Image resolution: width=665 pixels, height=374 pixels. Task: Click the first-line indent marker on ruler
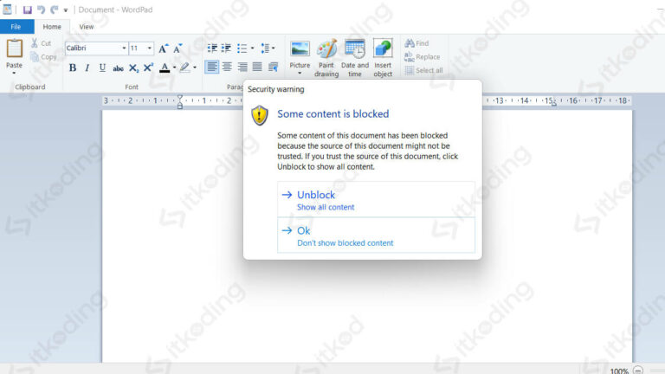[x=180, y=98]
